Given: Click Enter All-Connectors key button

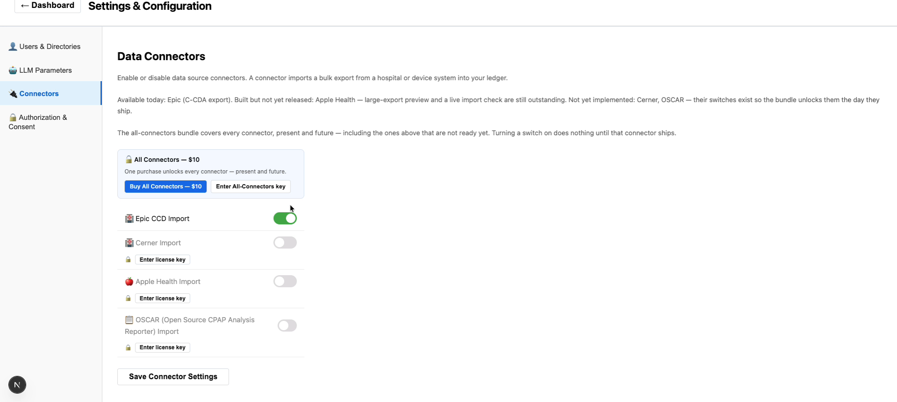Looking at the screenshot, I should (x=251, y=187).
